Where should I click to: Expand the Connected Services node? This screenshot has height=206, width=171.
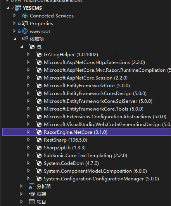pyautogui.click(x=14, y=16)
